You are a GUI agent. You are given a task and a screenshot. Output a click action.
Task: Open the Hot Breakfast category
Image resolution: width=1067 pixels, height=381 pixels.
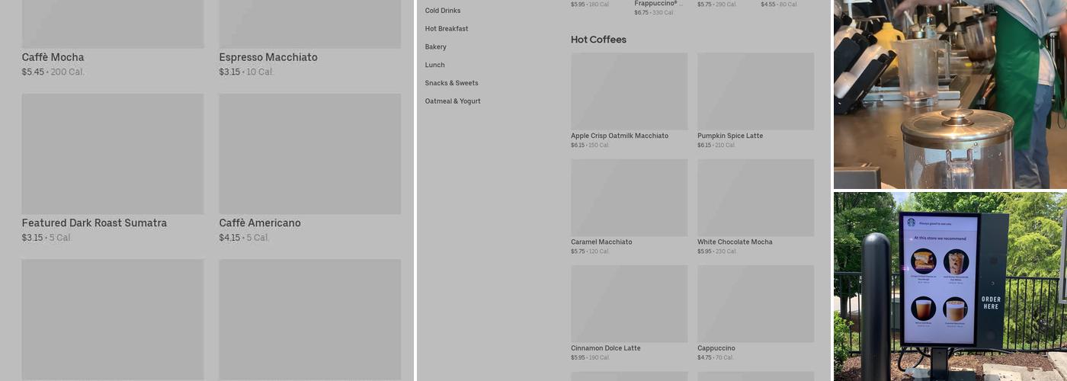[447, 29]
